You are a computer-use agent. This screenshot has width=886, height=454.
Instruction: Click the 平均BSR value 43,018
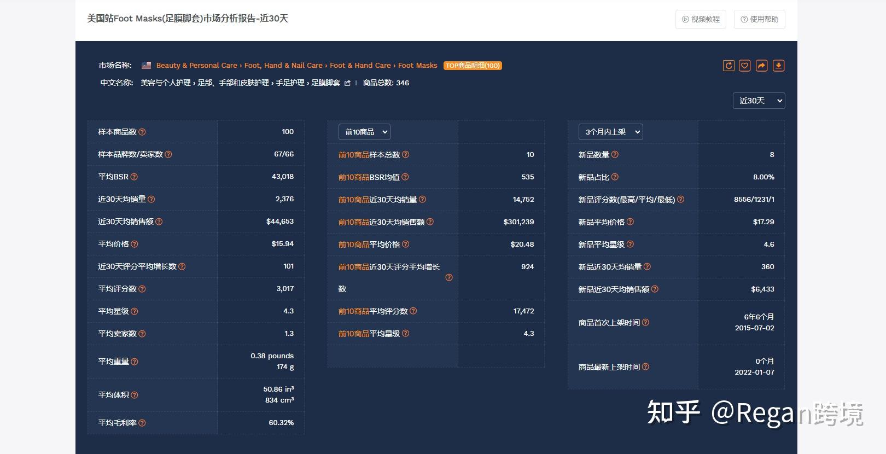[283, 177]
